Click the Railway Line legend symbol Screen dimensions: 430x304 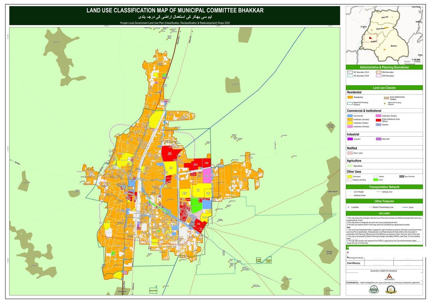tap(378, 192)
